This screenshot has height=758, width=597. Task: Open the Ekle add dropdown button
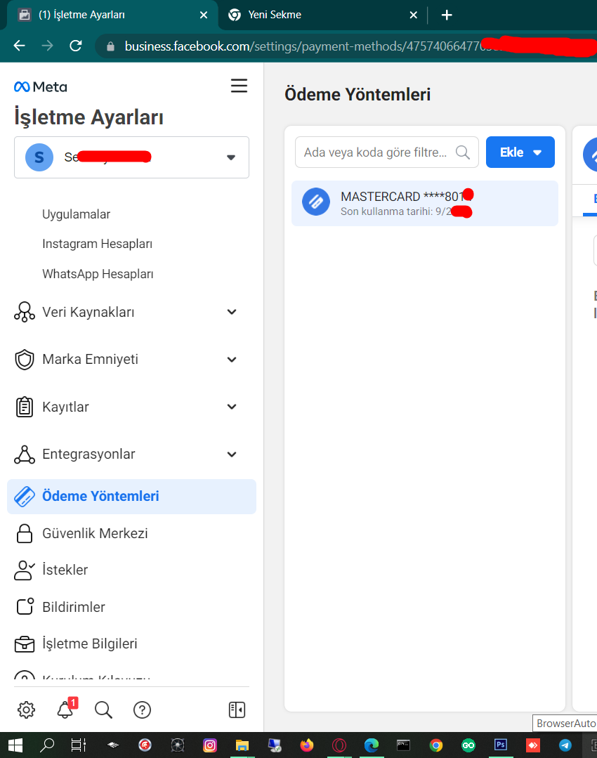click(520, 152)
